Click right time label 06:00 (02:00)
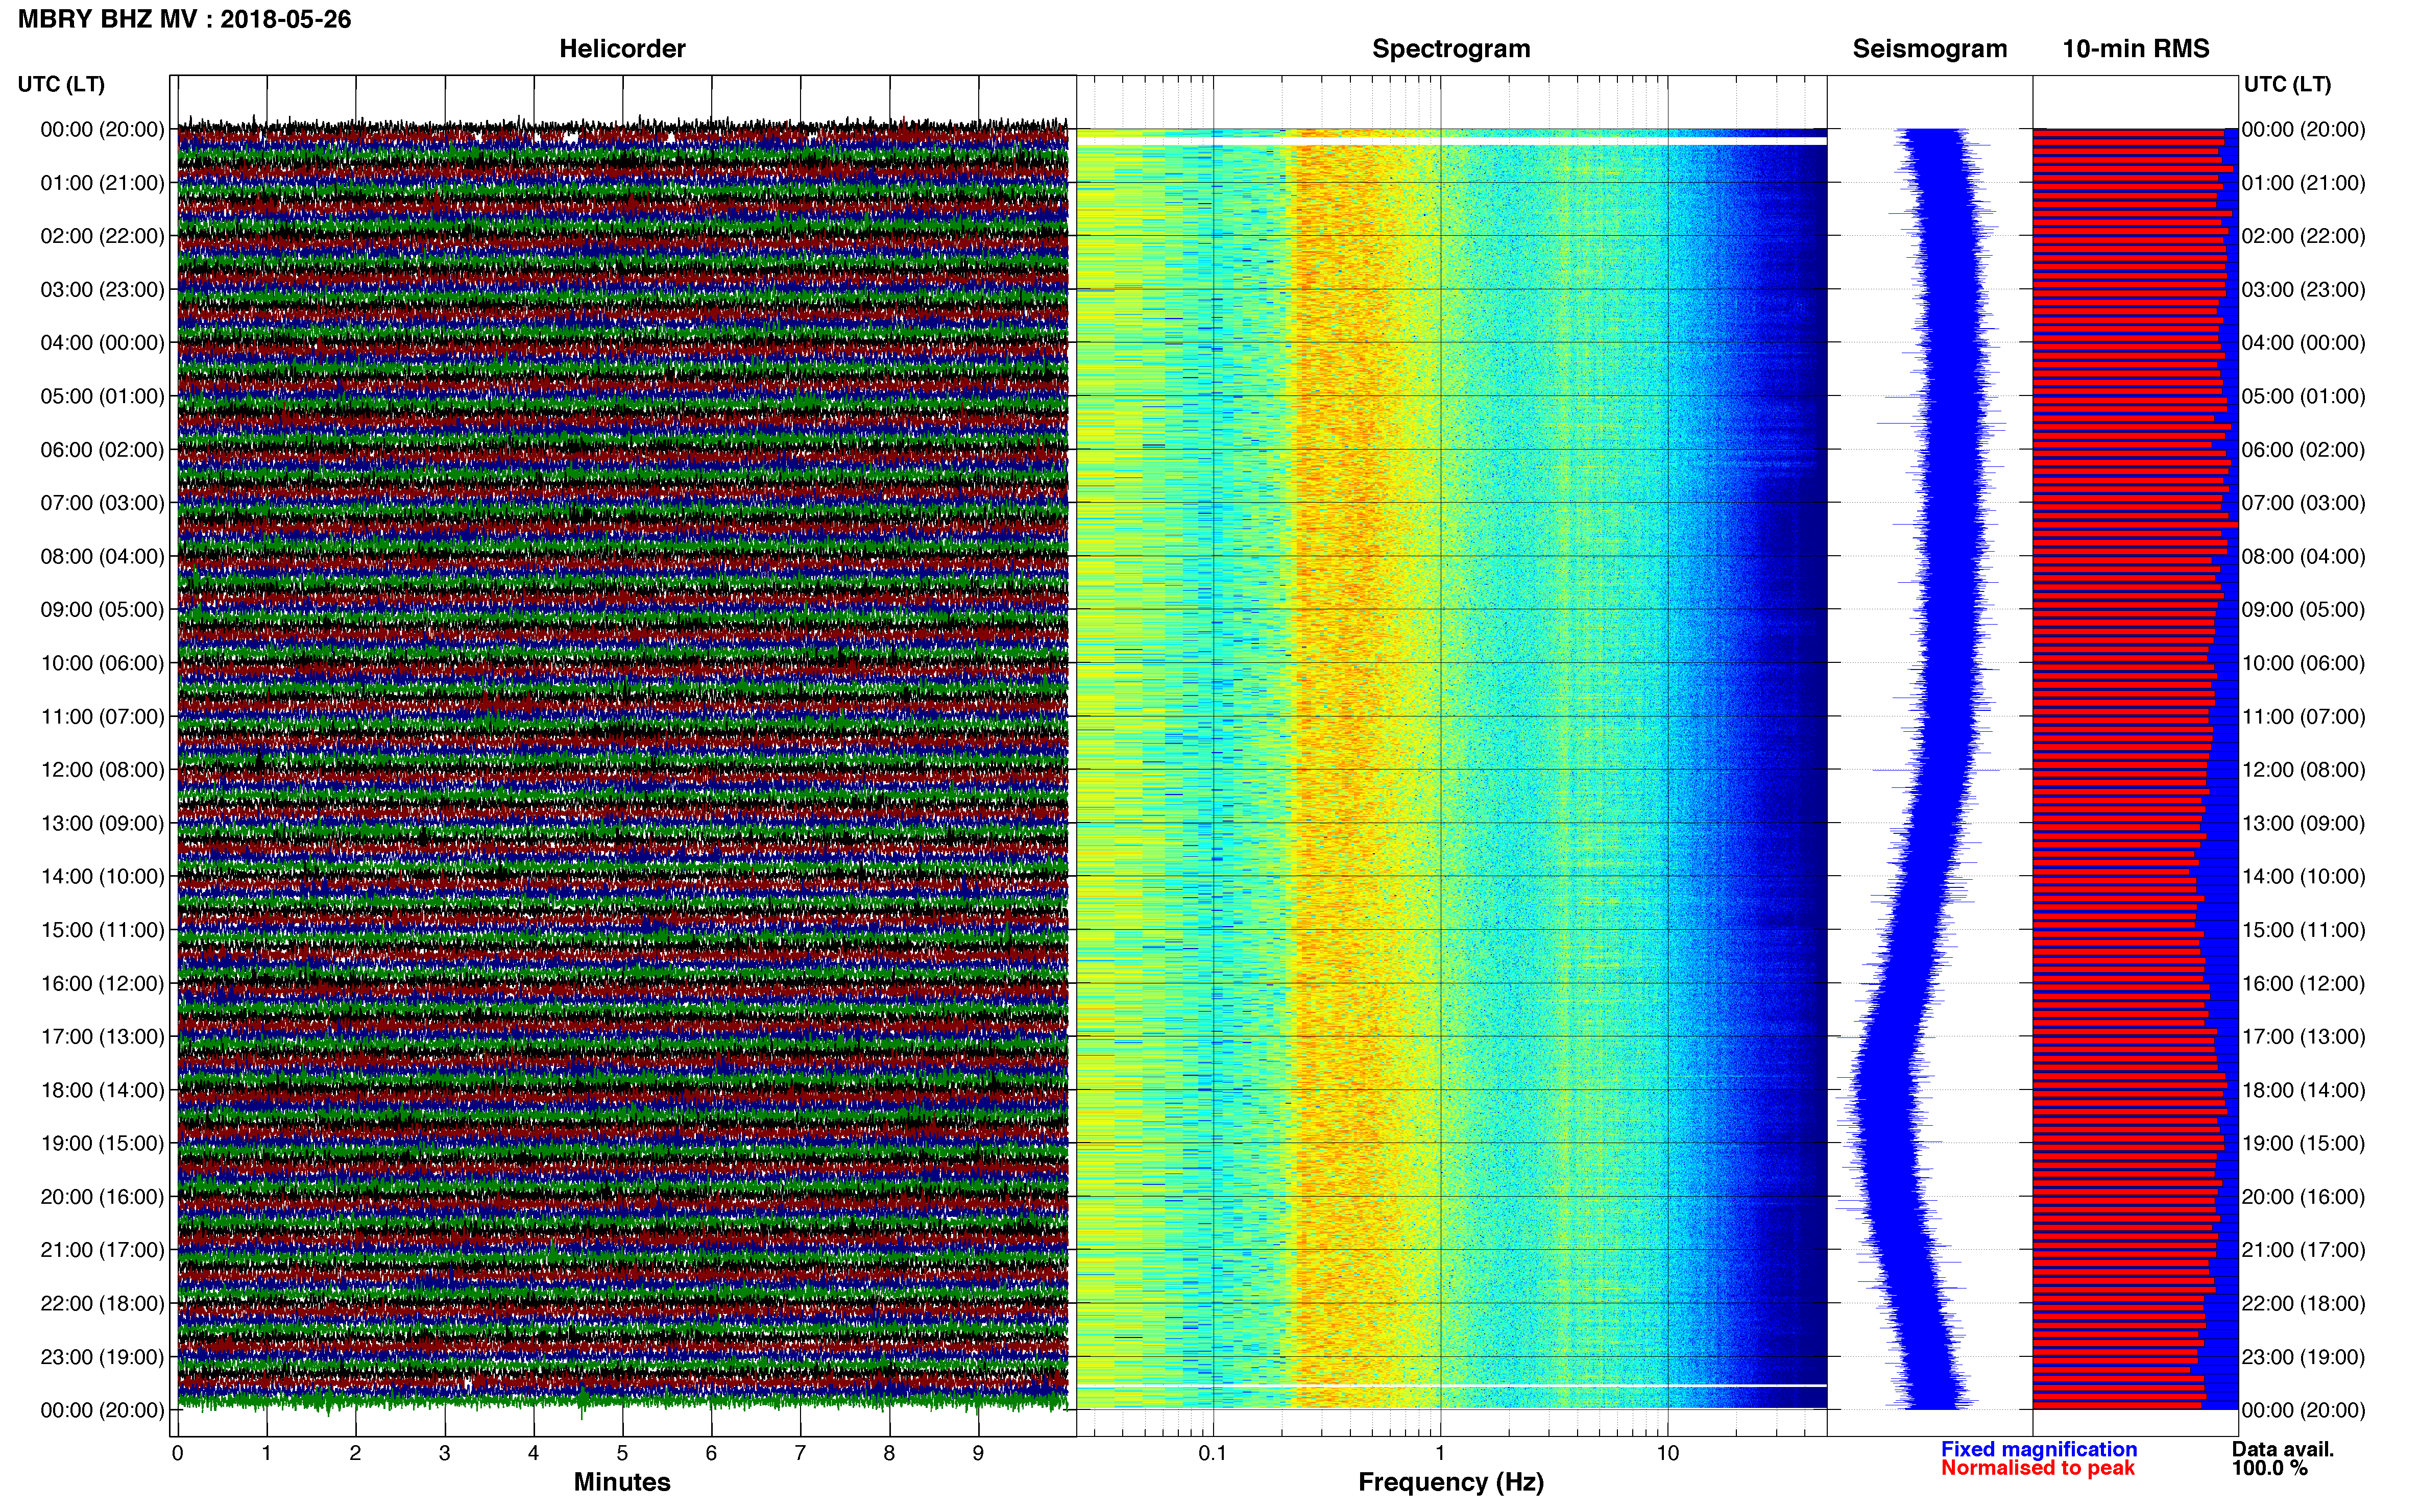 pos(2303,450)
